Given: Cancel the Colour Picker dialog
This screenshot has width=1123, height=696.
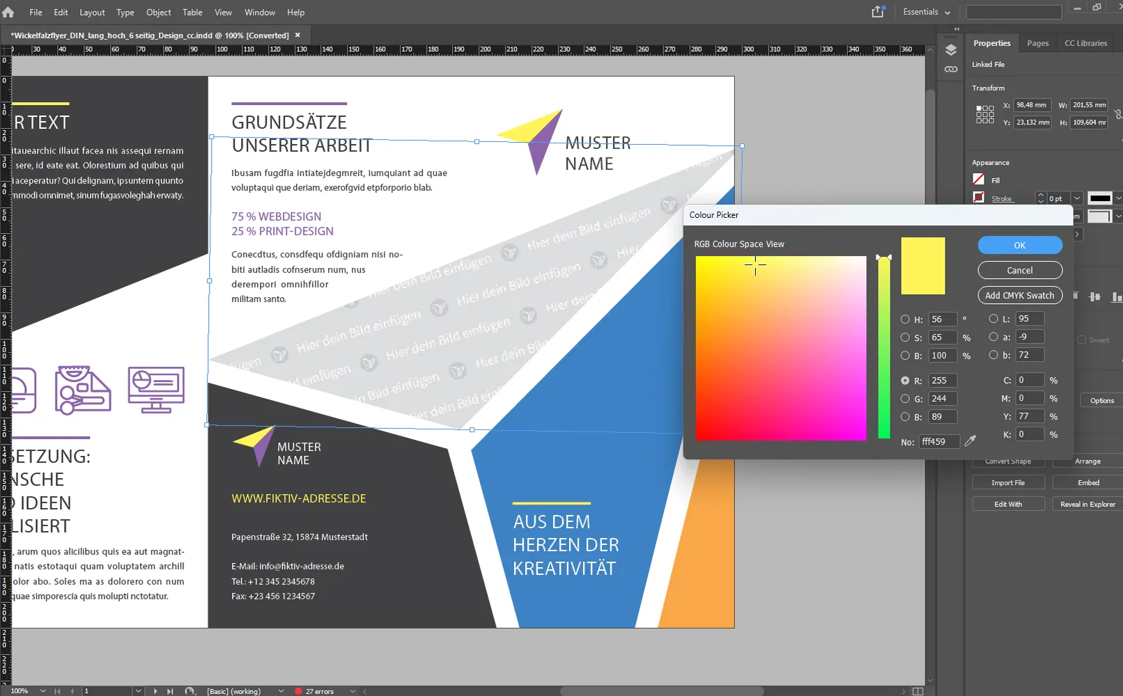Looking at the screenshot, I should point(1020,270).
